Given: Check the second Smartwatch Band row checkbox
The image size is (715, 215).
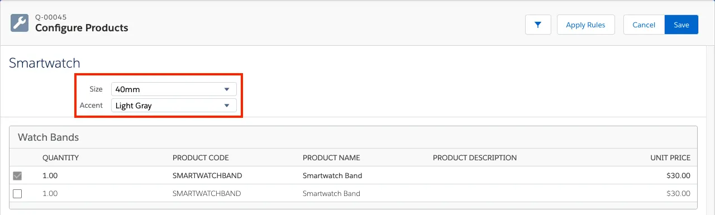Looking at the screenshot, I should (x=17, y=194).
